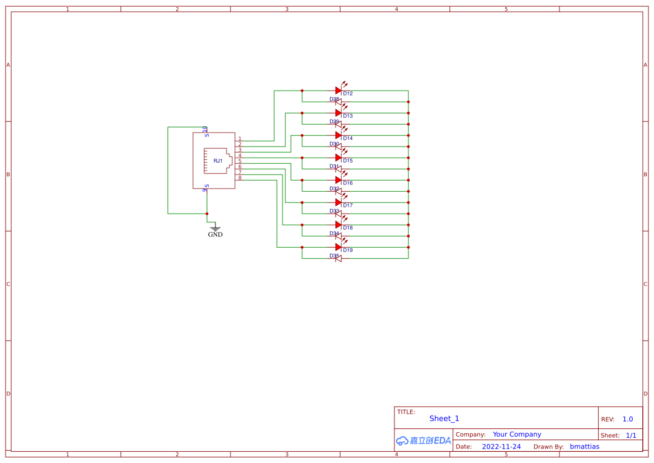Click the GND ground symbol

pyautogui.click(x=215, y=229)
